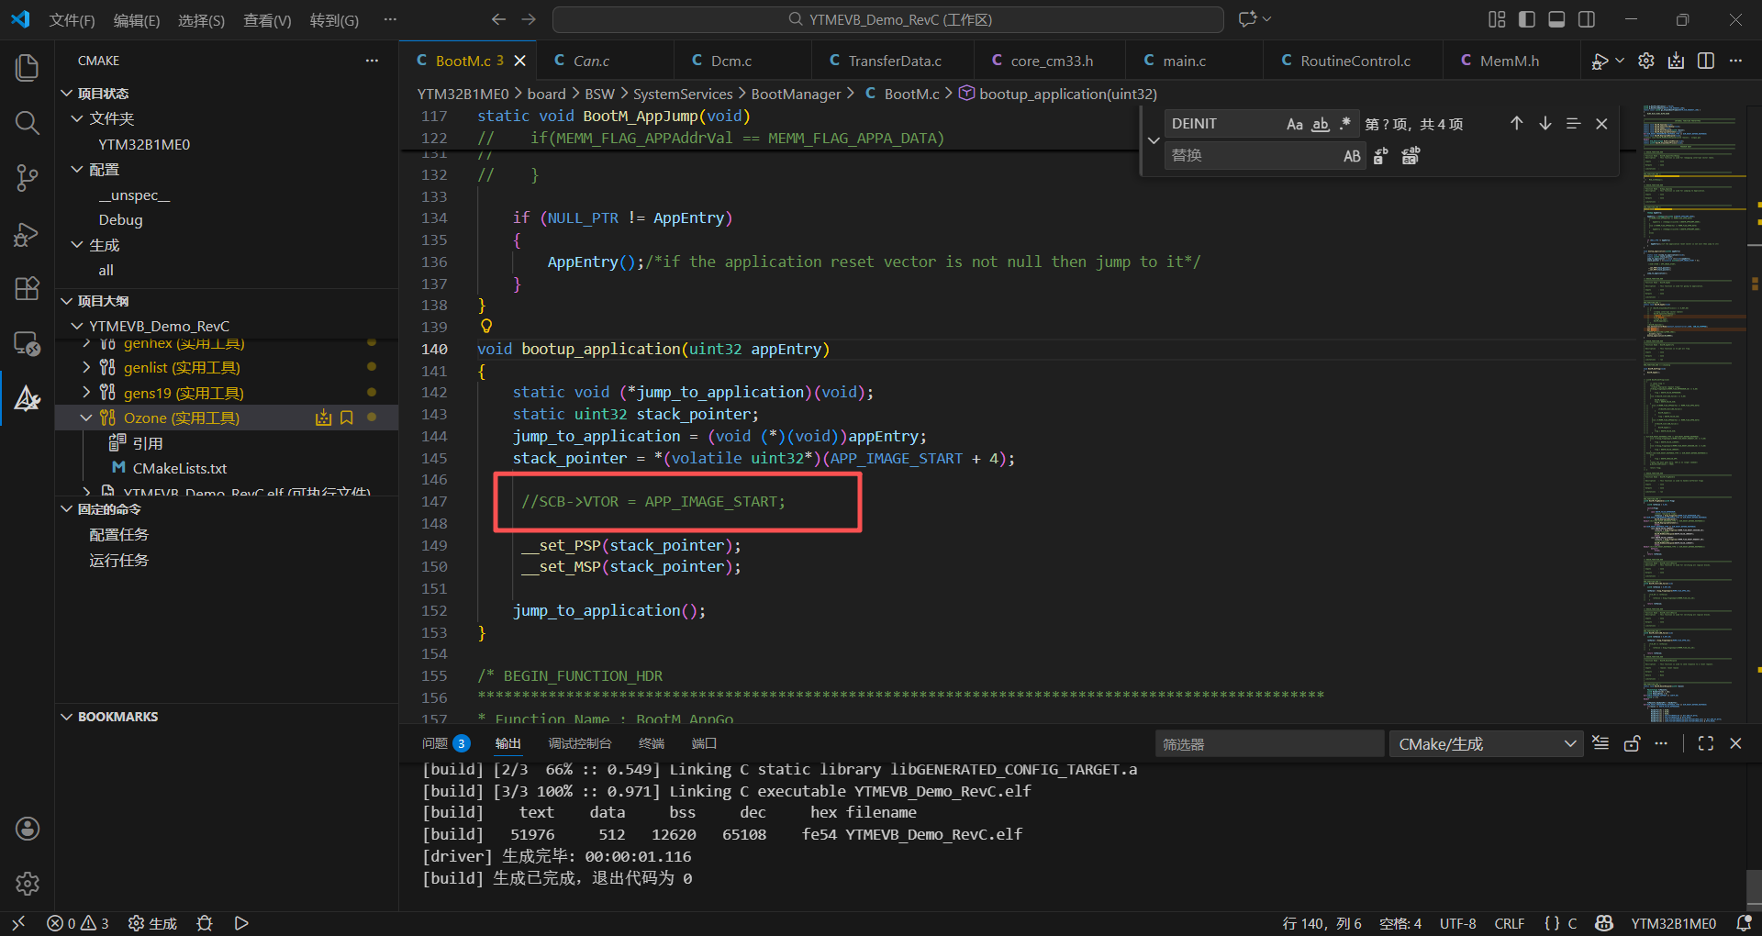The image size is (1762, 936).
Task: Click the lightbulb code action icon
Action: [486, 326]
